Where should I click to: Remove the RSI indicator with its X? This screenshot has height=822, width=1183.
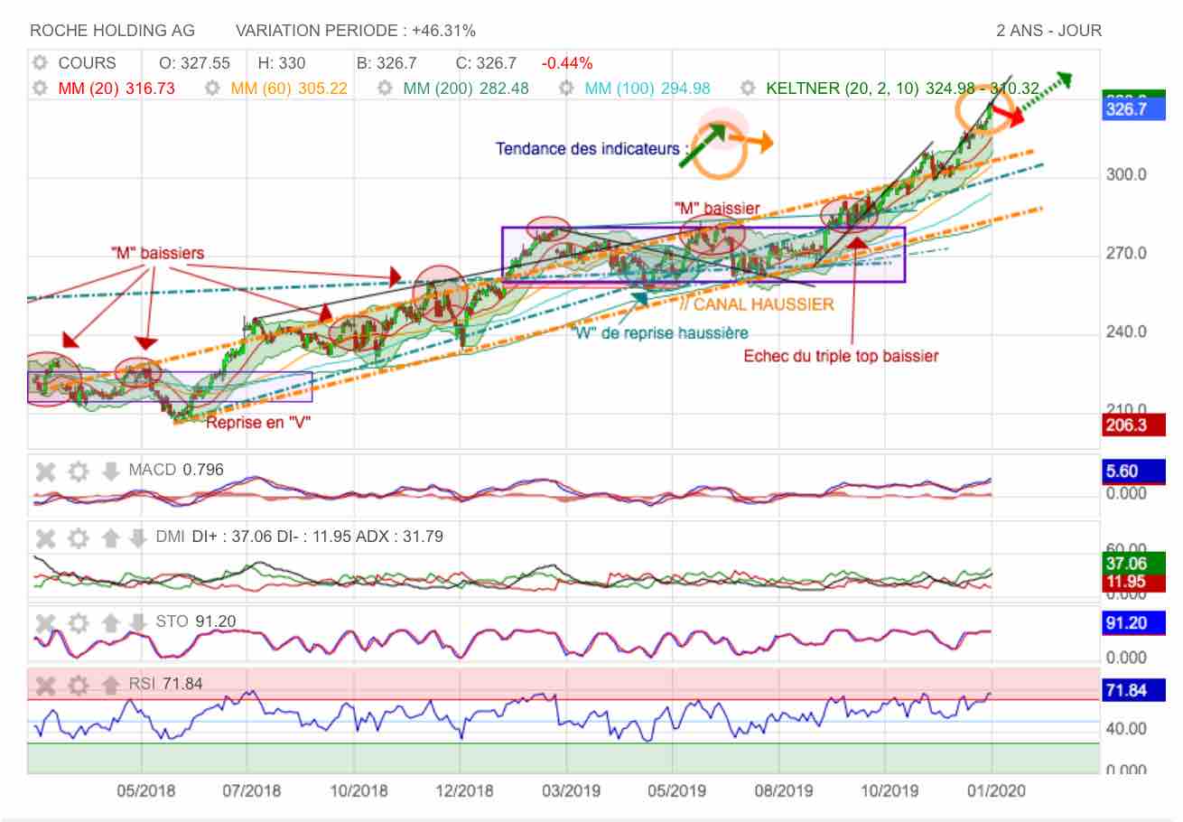point(46,686)
